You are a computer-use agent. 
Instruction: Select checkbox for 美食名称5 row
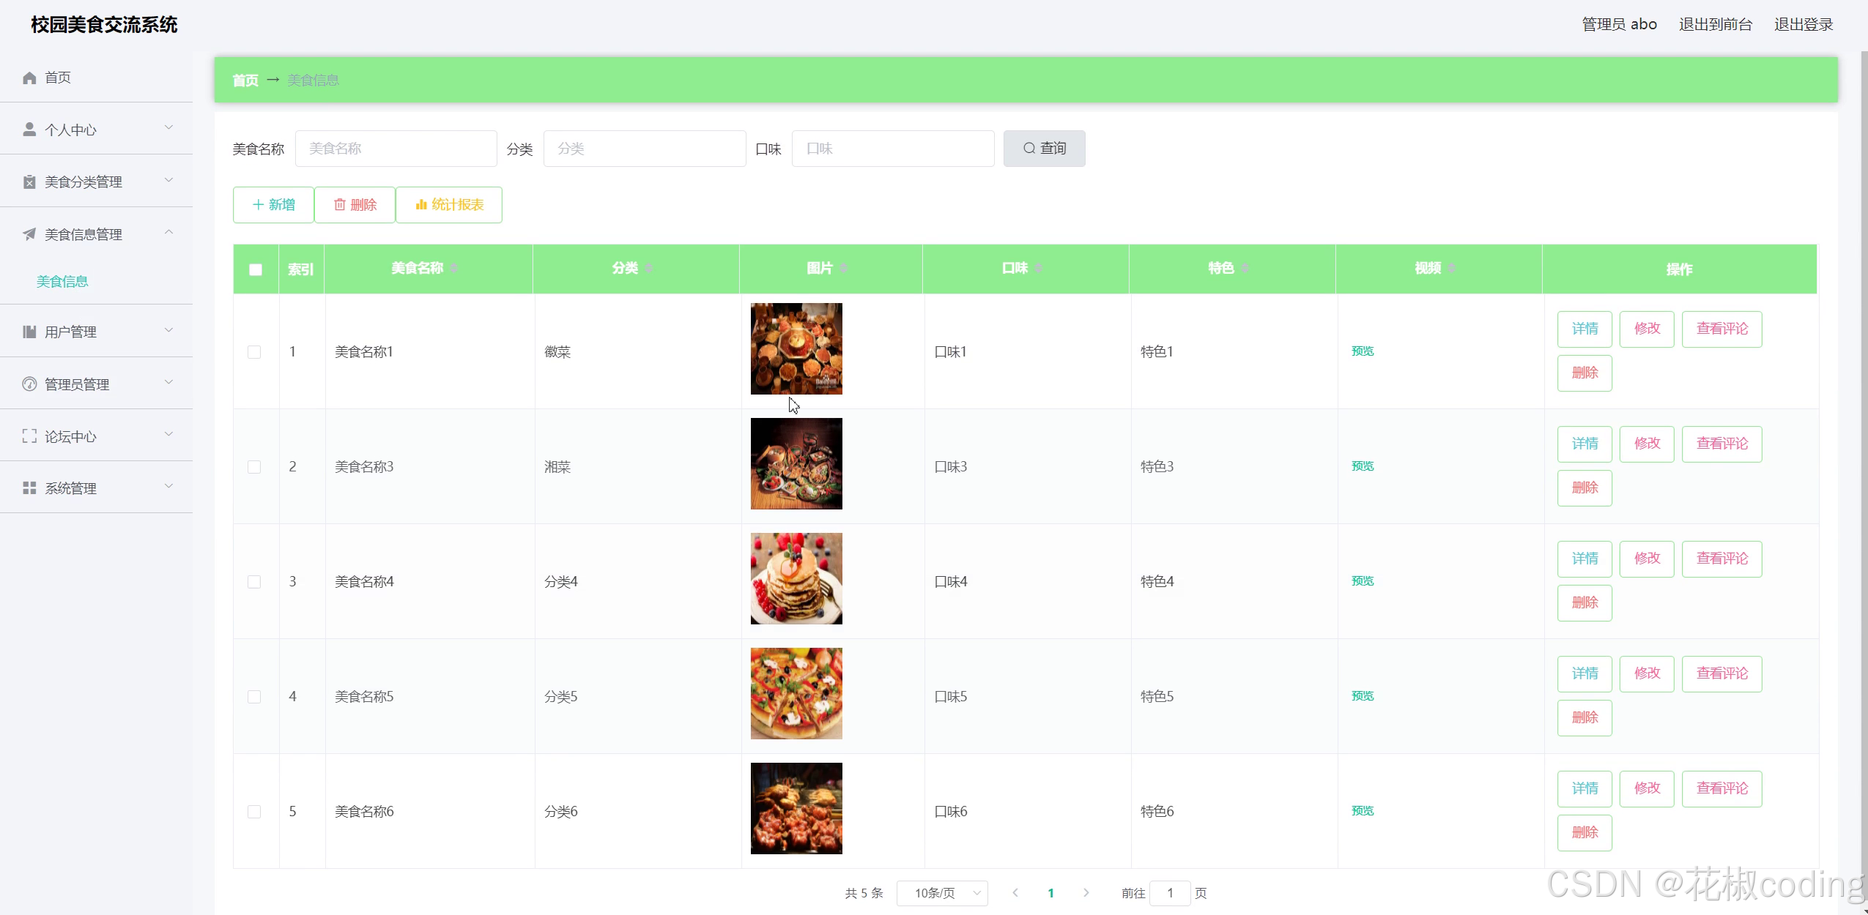coord(254,697)
